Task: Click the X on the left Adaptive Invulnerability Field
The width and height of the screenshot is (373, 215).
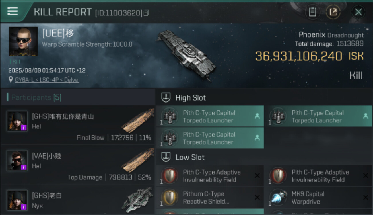Action: (257, 176)
